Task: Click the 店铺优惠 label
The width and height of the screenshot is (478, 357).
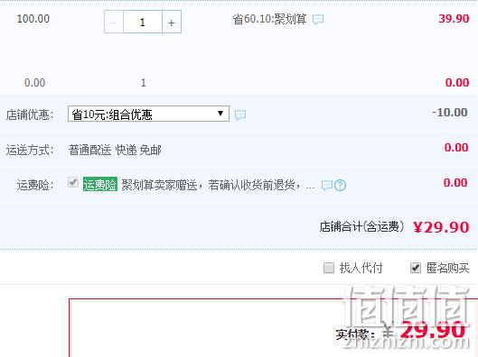Action: pos(30,115)
